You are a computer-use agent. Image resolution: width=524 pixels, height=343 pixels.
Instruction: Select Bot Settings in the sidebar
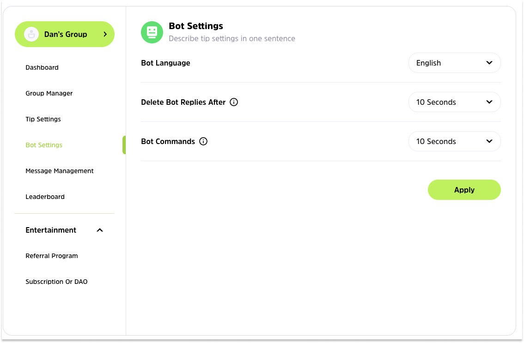[44, 145]
